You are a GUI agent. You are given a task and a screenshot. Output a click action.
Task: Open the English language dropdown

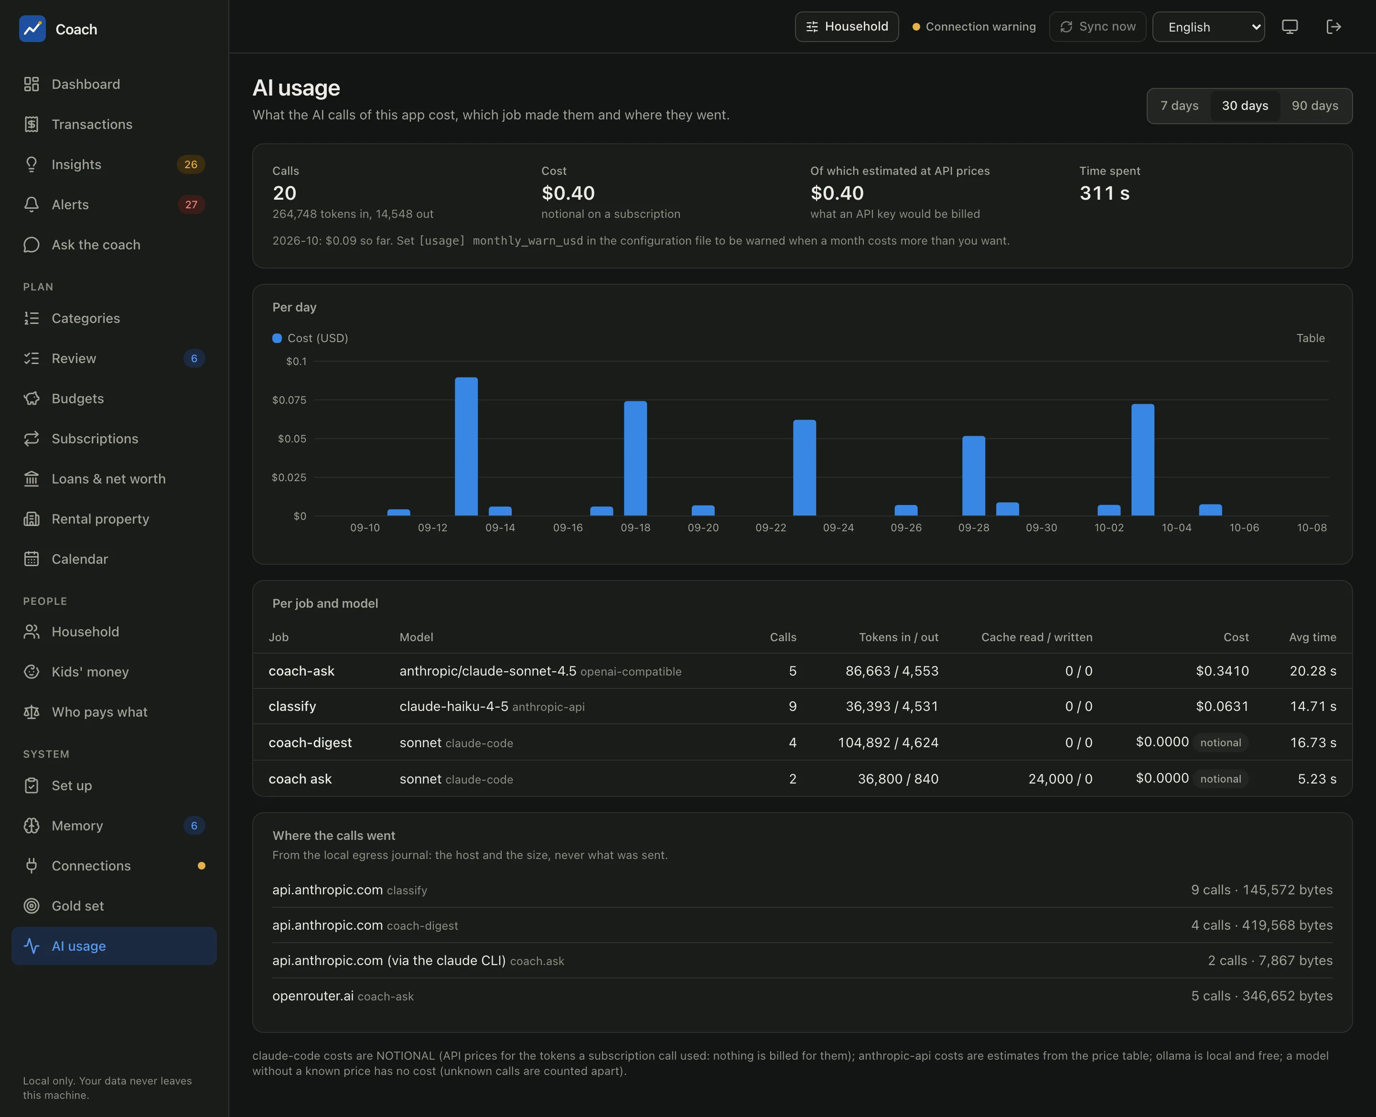[x=1208, y=27]
